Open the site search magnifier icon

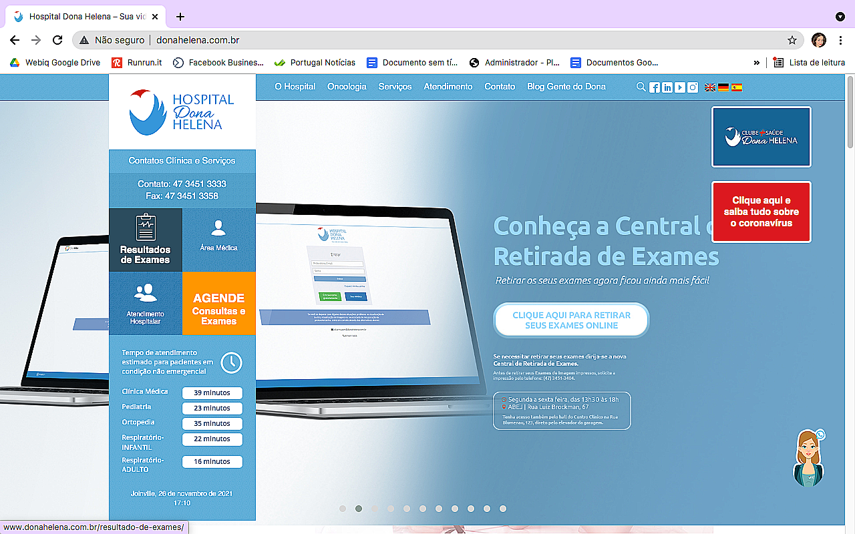coord(641,87)
